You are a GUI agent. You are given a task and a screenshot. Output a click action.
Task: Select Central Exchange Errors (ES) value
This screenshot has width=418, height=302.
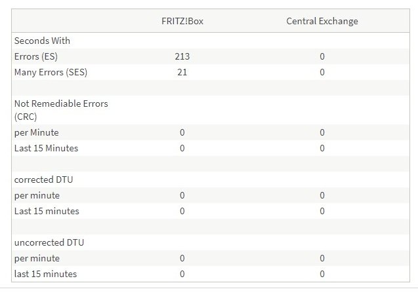coord(322,56)
